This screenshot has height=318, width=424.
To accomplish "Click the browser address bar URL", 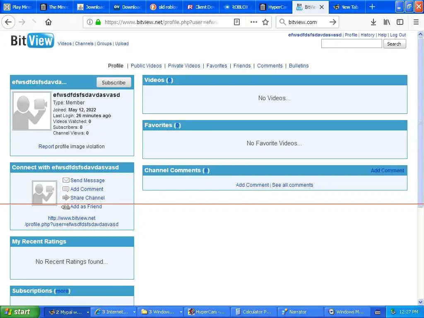I will 161,22.
